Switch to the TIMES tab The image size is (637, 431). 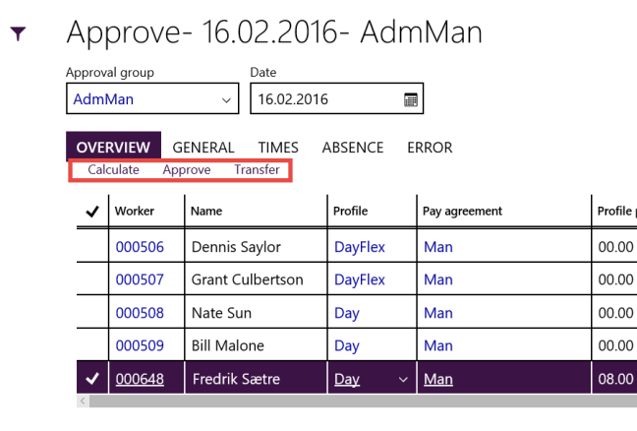278,148
